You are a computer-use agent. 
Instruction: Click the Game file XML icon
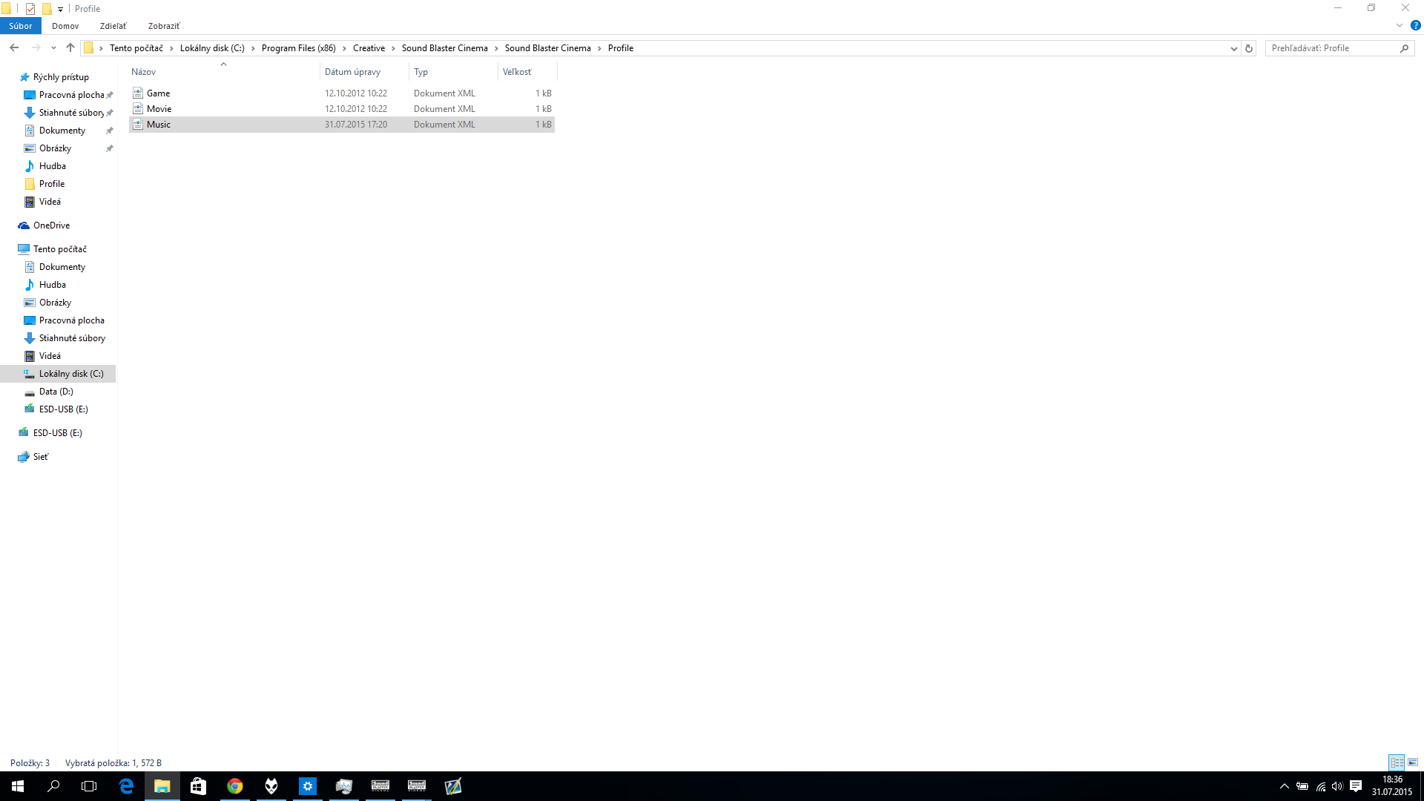tap(138, 93)
